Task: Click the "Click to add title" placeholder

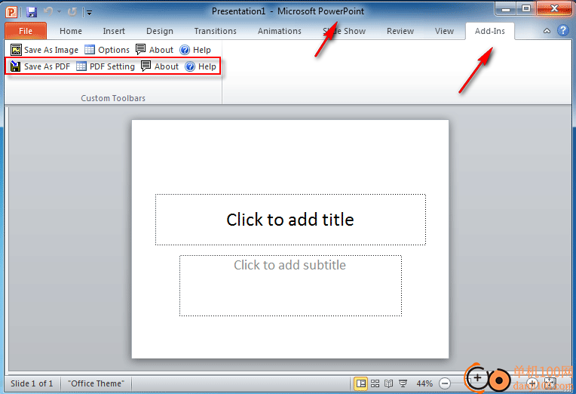Action: coord(290,220)
